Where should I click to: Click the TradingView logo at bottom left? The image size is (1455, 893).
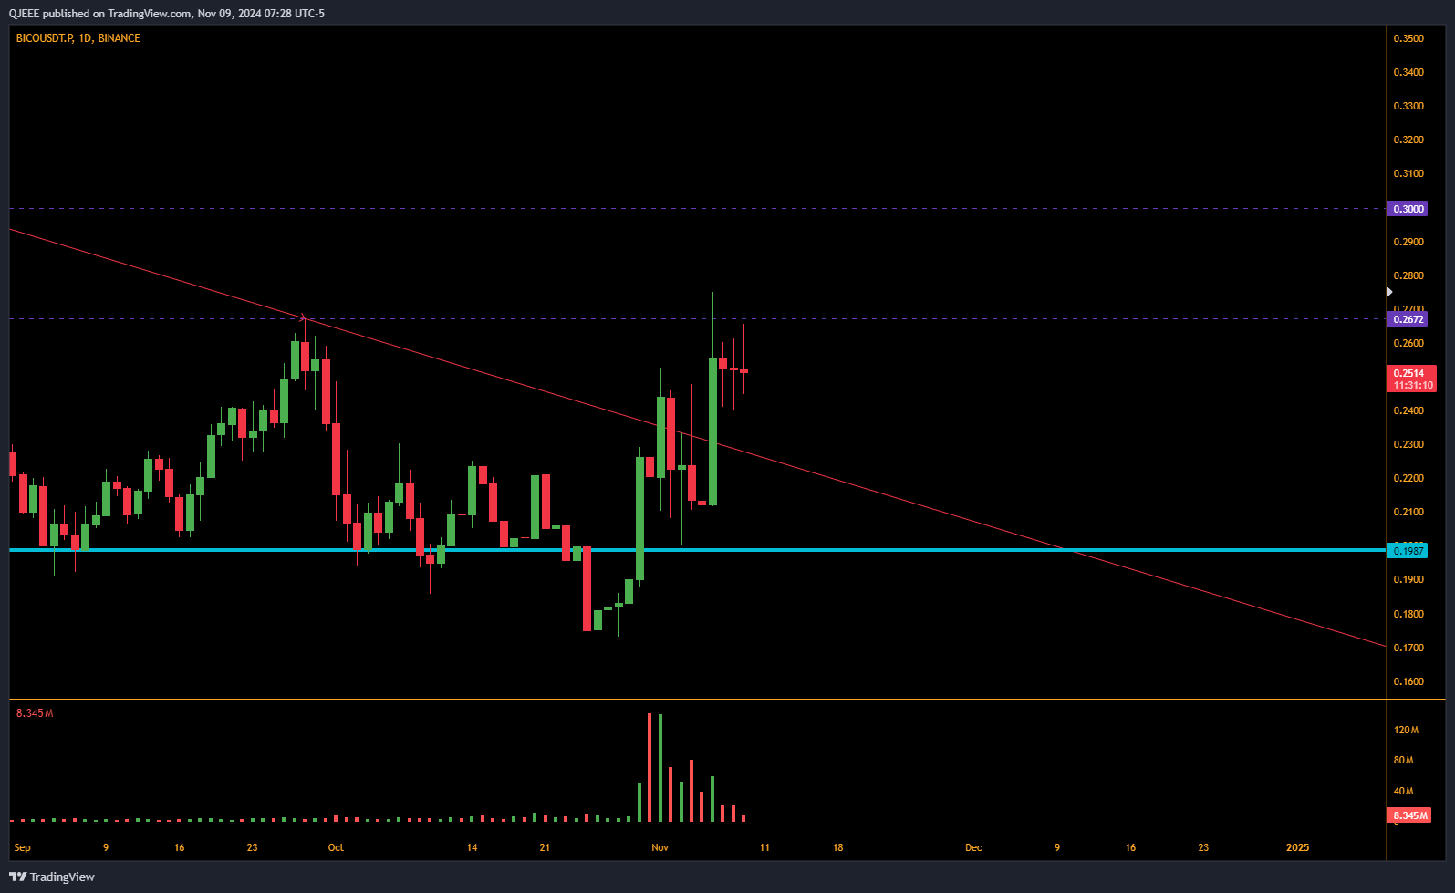pyautogui.click(x=52, y=877)
